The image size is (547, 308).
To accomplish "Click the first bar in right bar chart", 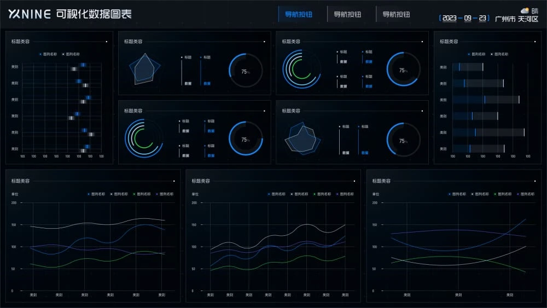I will click(470, 67).
